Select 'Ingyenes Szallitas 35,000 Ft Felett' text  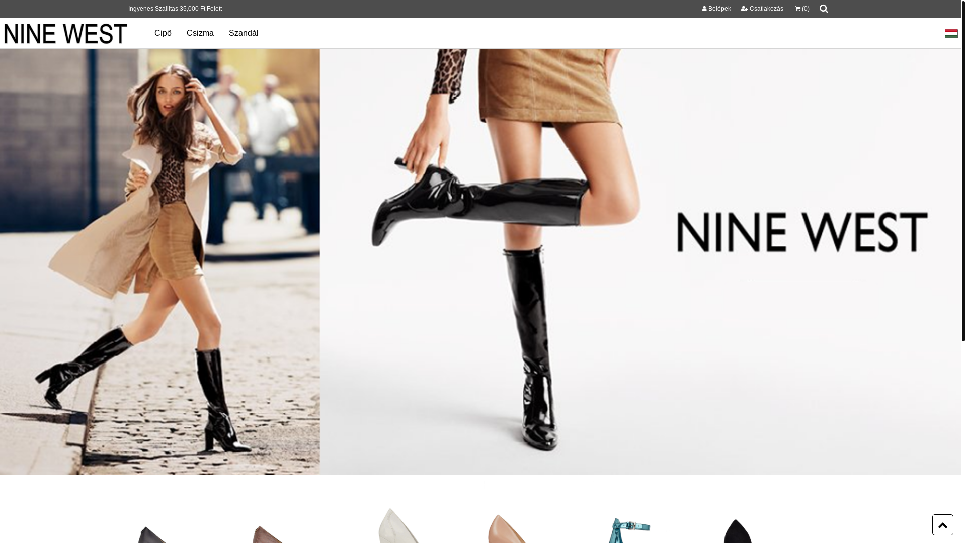tap(175, 9)
